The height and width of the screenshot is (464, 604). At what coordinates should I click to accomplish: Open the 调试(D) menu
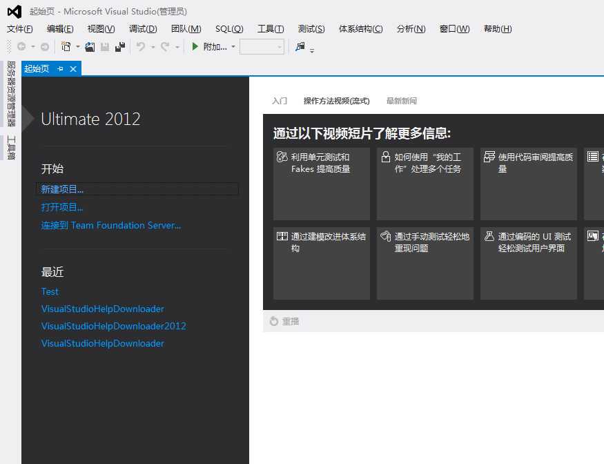143,29
